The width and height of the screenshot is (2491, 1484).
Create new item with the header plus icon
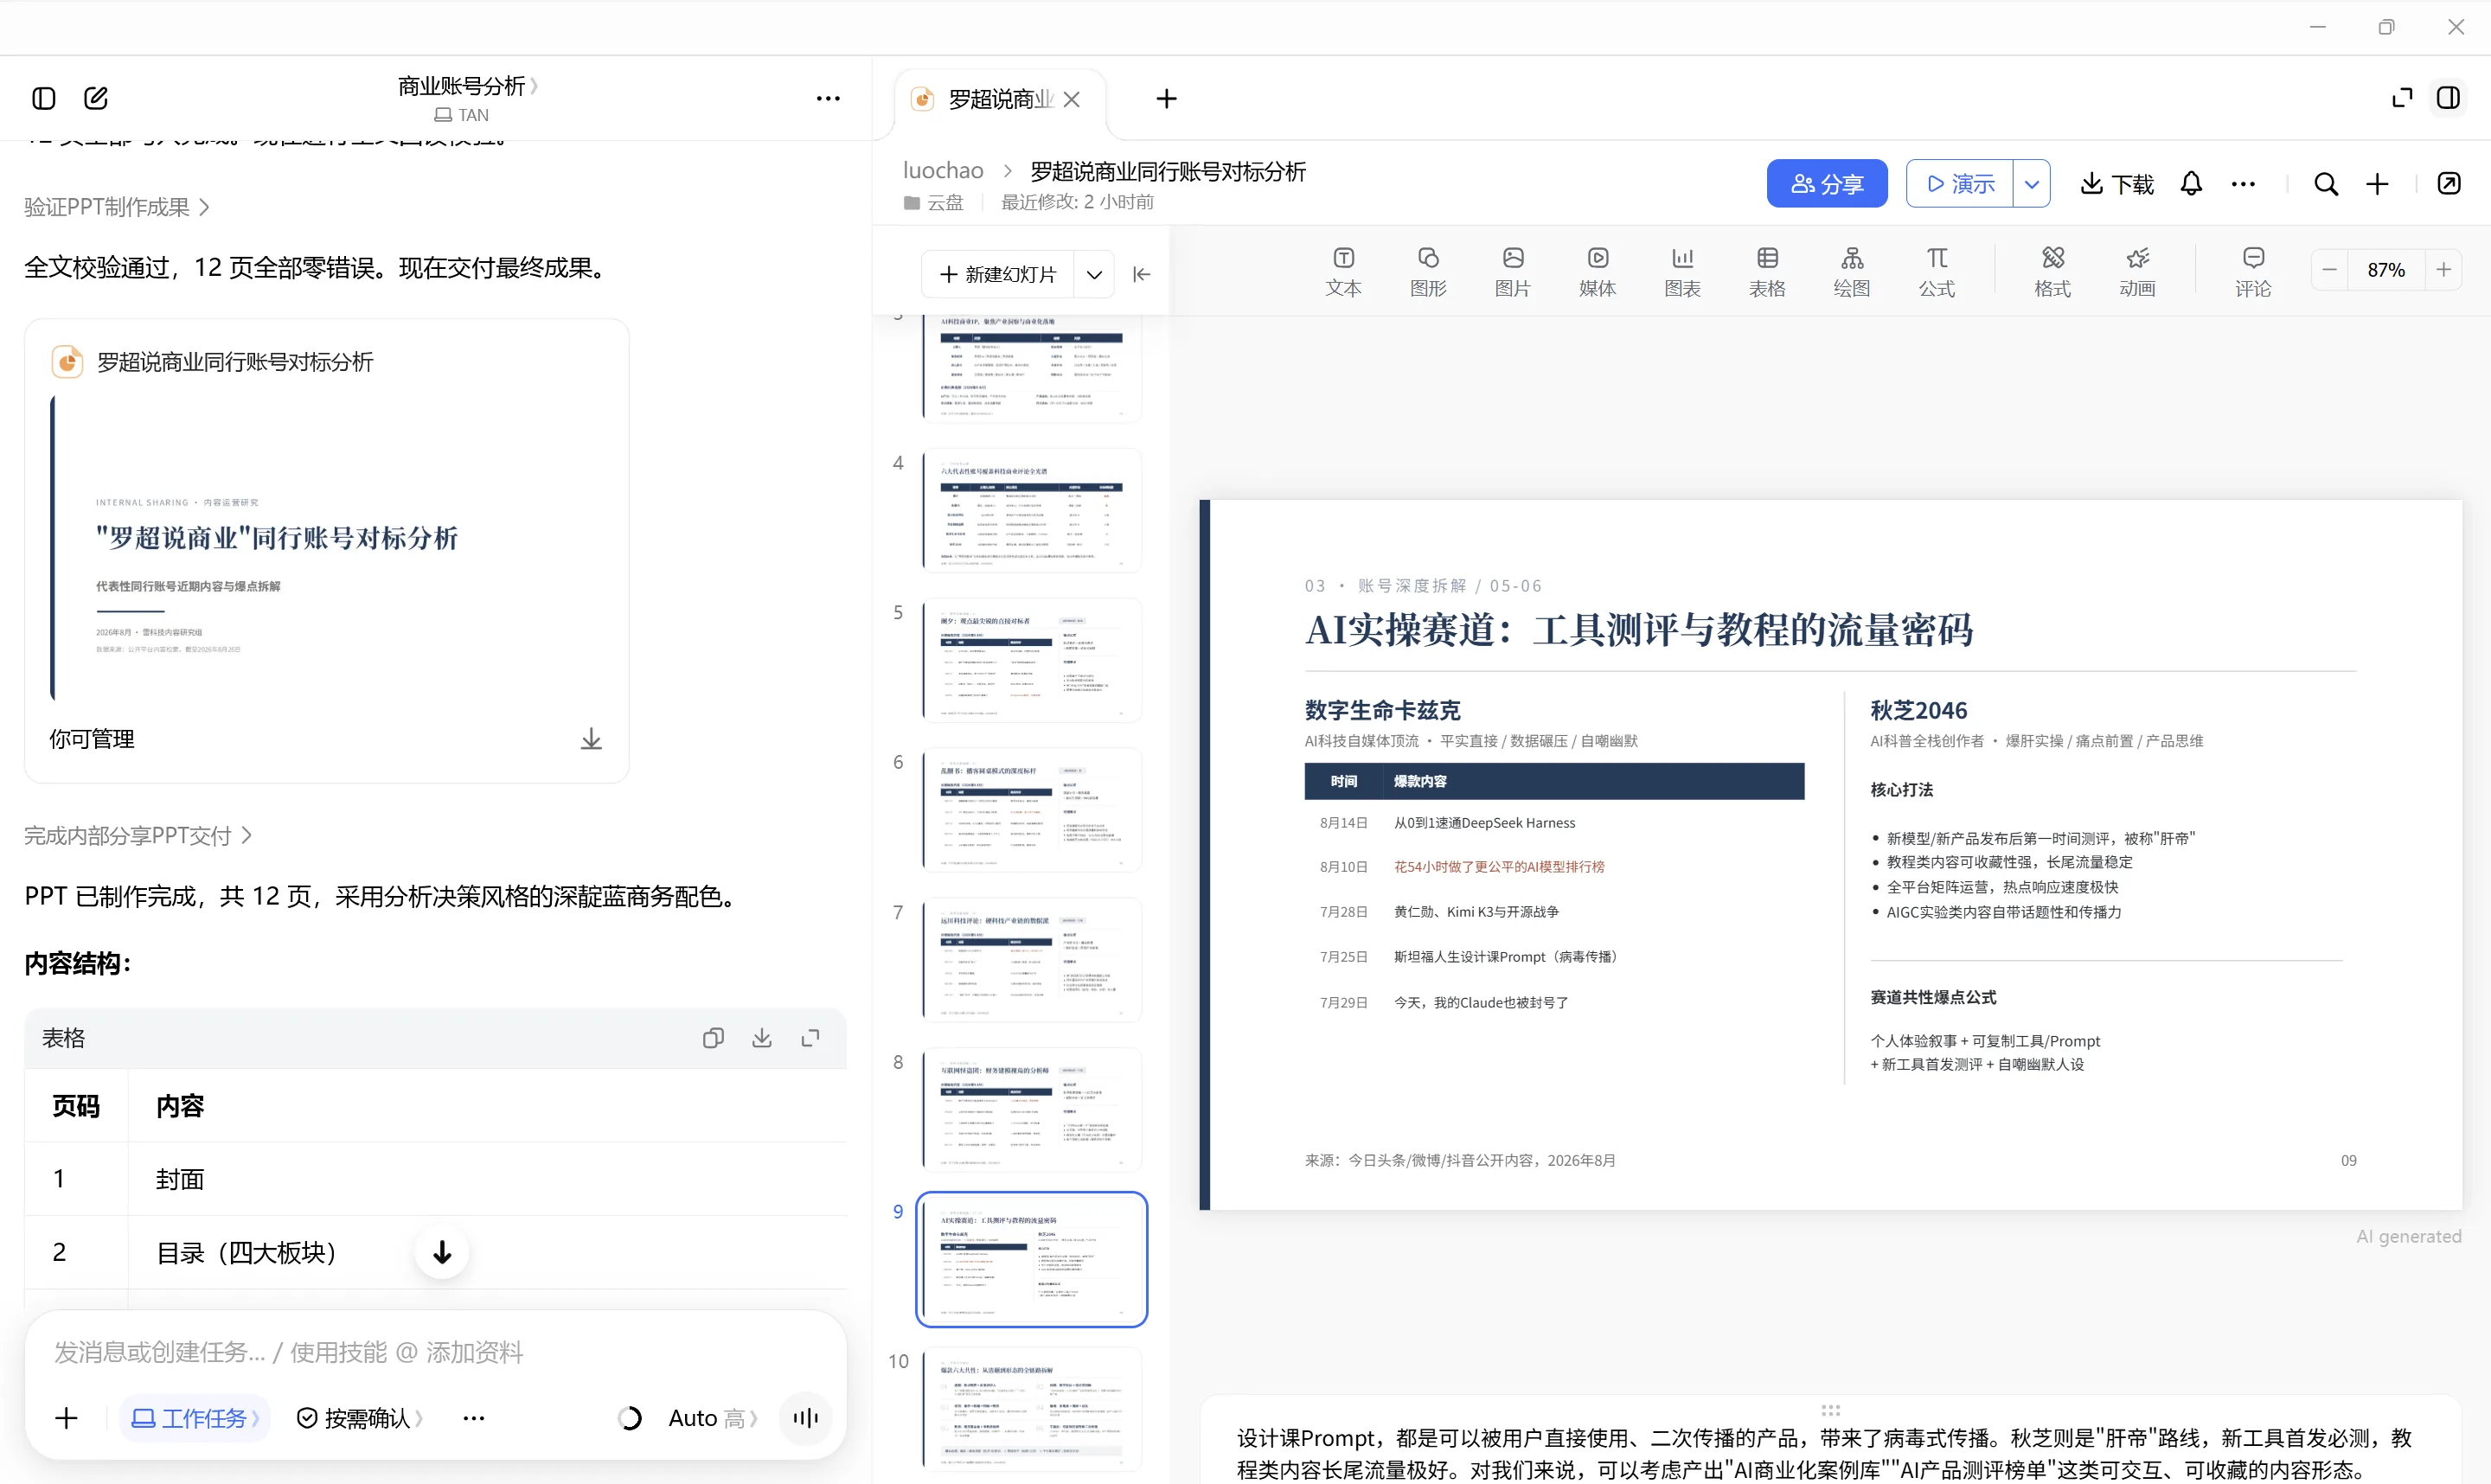2377,184
